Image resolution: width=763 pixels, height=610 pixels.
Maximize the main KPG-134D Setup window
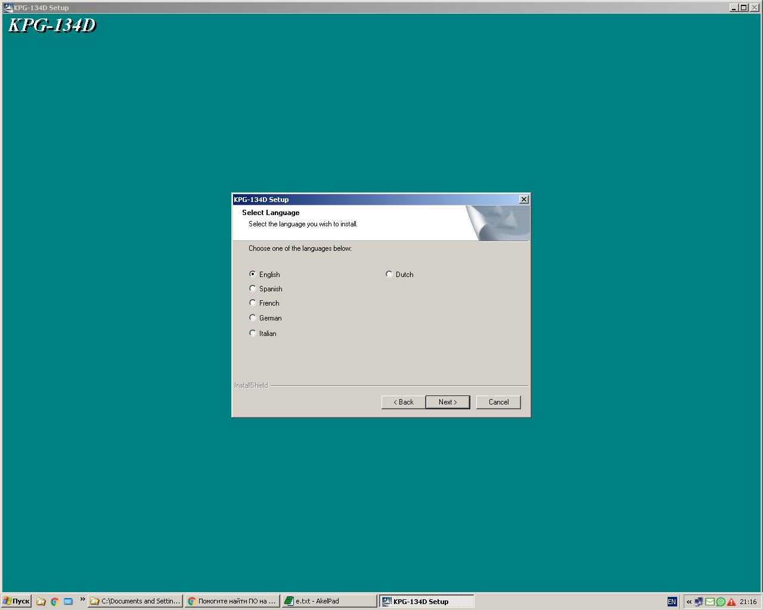pos(743,8)
